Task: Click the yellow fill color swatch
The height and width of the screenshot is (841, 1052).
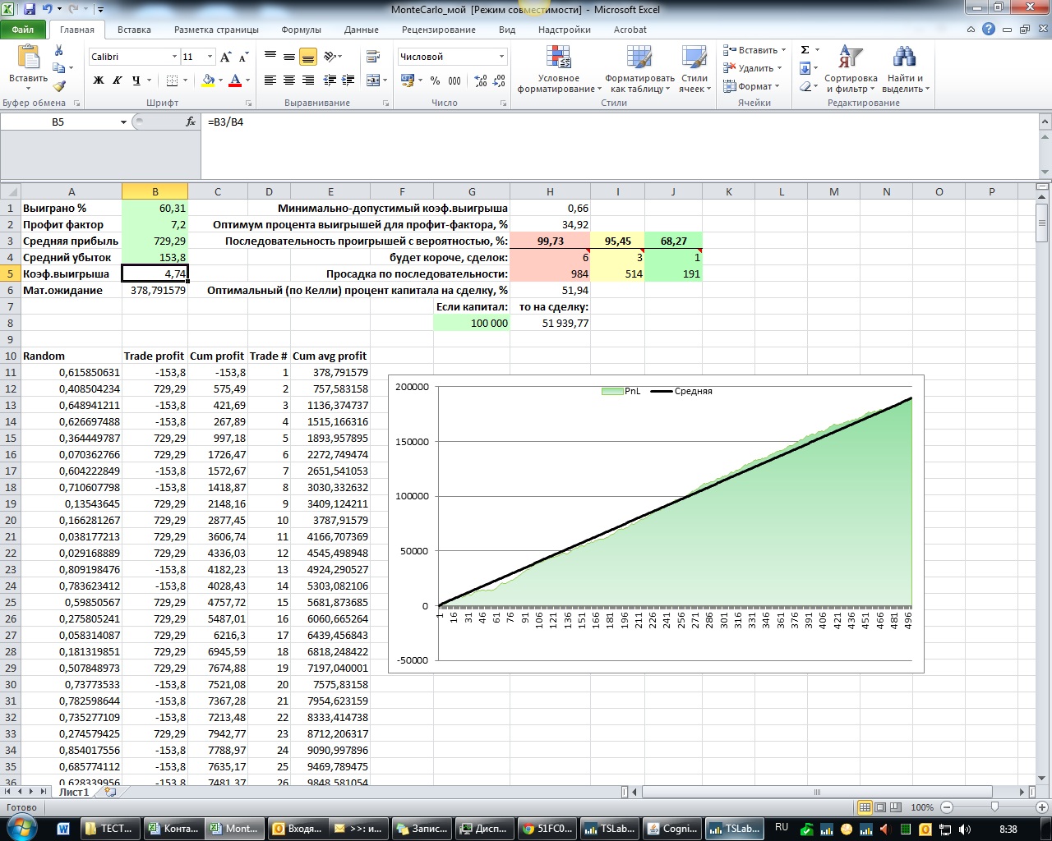Action: click(208, 80)
